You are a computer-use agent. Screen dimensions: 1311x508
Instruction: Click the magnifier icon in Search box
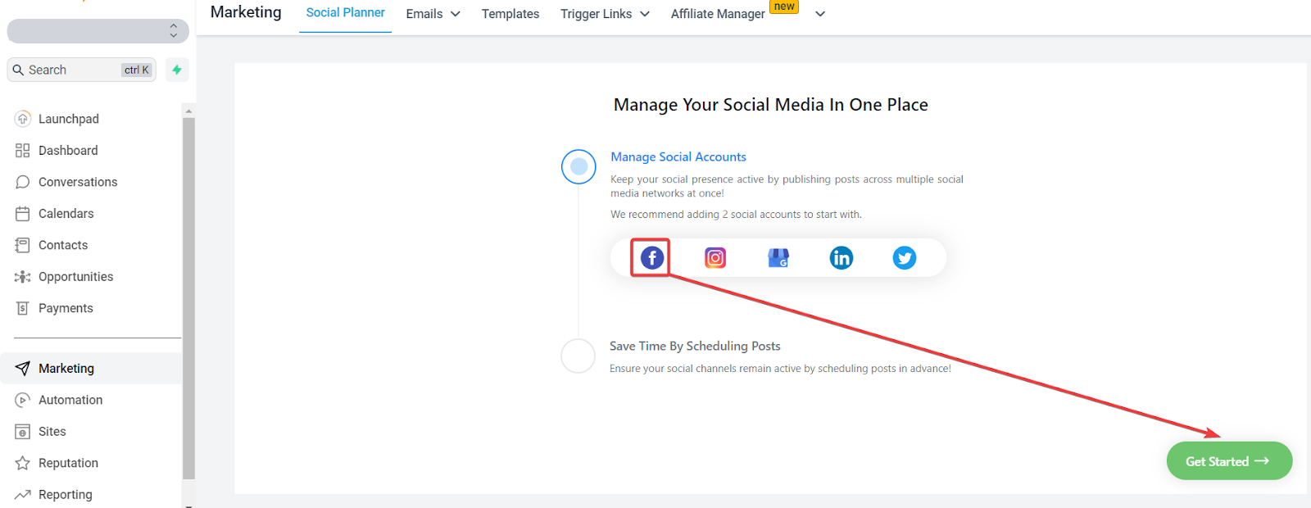(x=18, y=70)
